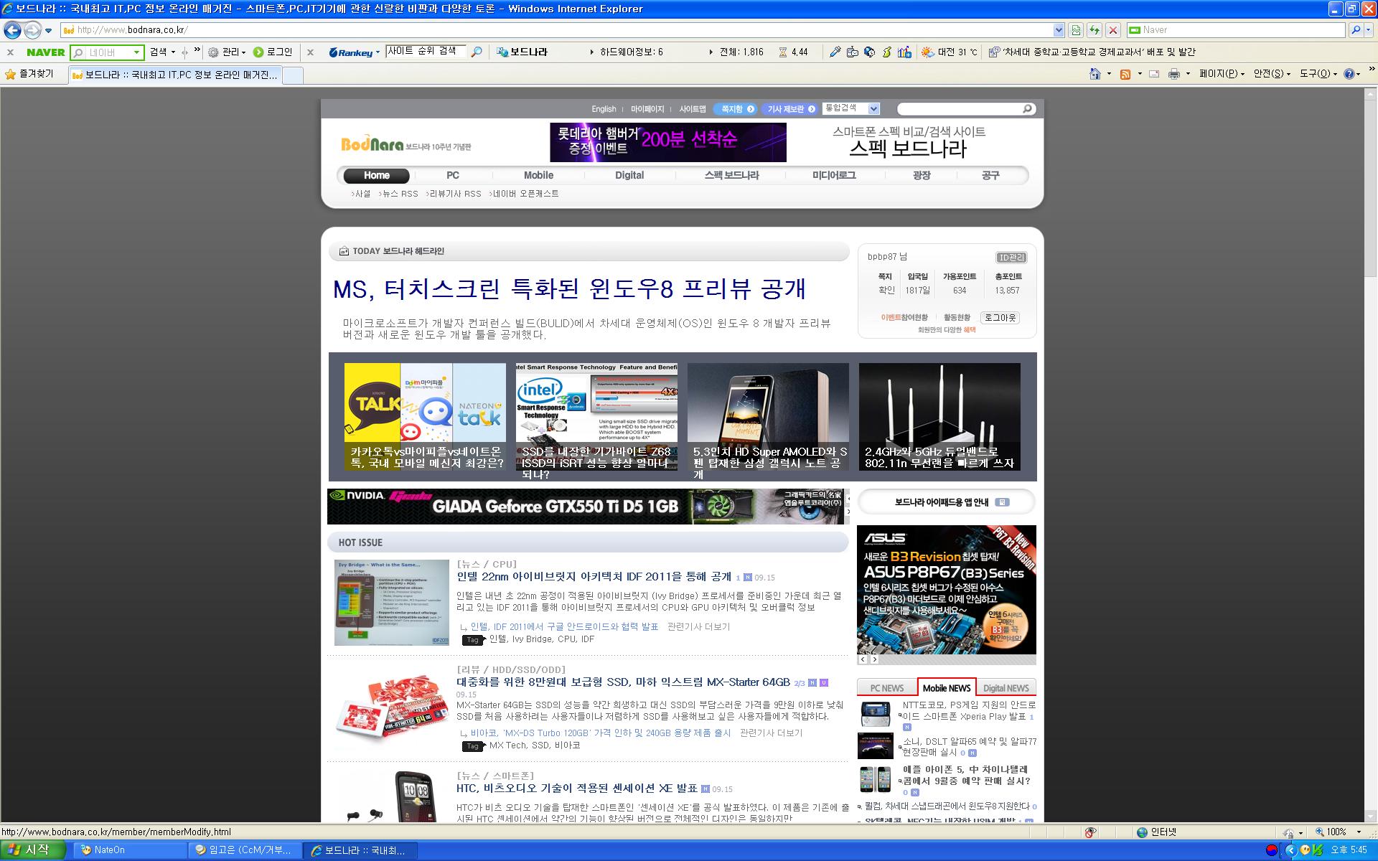Click the globe icon on Rankey toolbar
The image size is (1378, 861).
(869, 52)
